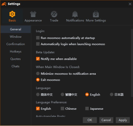Screen dimensions: 133x126
Task: Select Window in the sidebar
Action: (16, 37)
